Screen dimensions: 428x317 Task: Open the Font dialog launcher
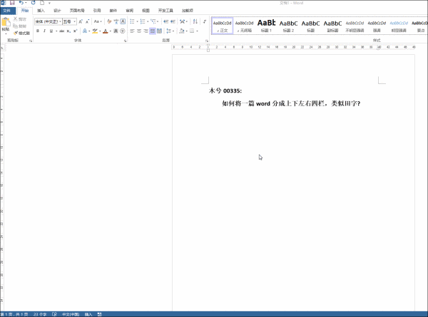tap(126, 41)
